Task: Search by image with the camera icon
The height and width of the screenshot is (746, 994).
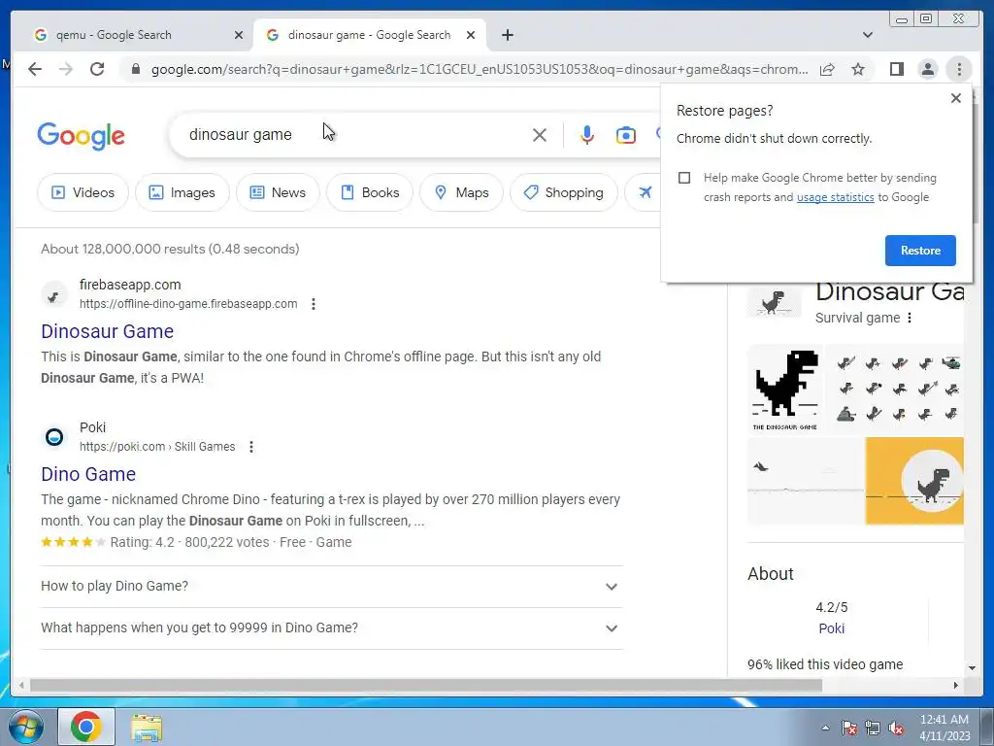Action: point(626,134)
